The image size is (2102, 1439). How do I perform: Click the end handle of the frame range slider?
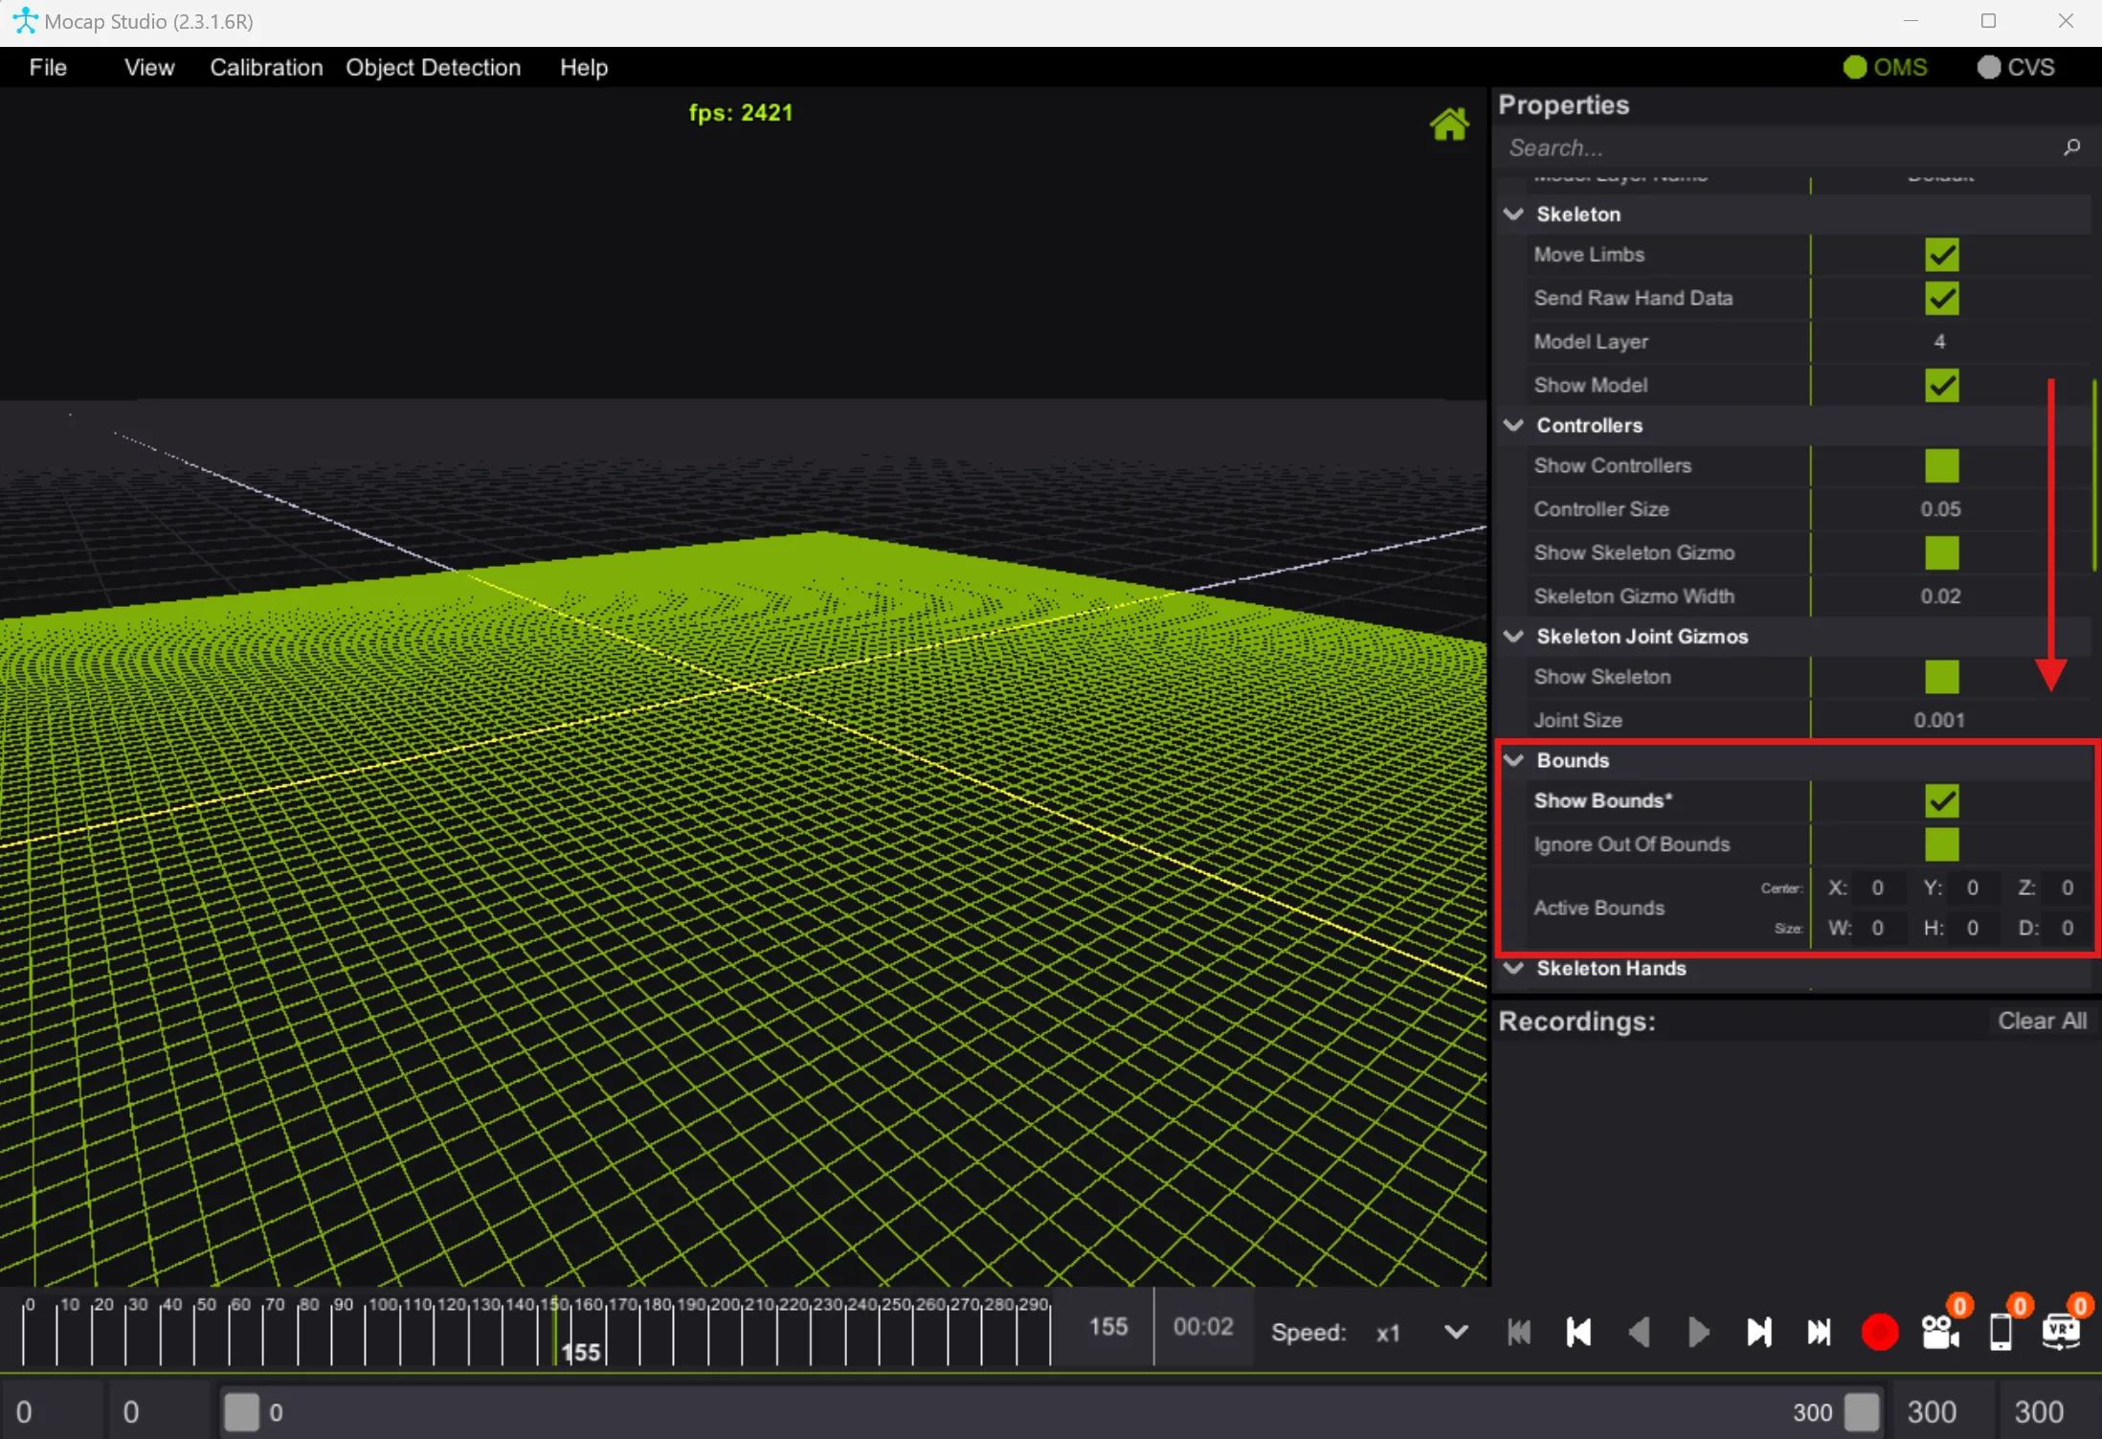coord(1862,1411)
